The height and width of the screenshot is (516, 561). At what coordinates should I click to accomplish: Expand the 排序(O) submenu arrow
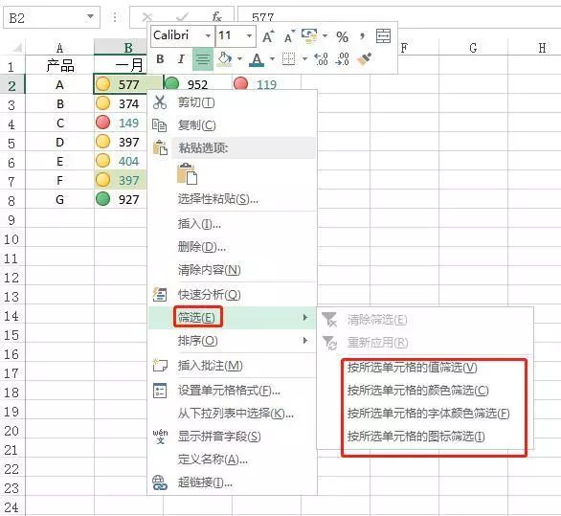[305, 340]
